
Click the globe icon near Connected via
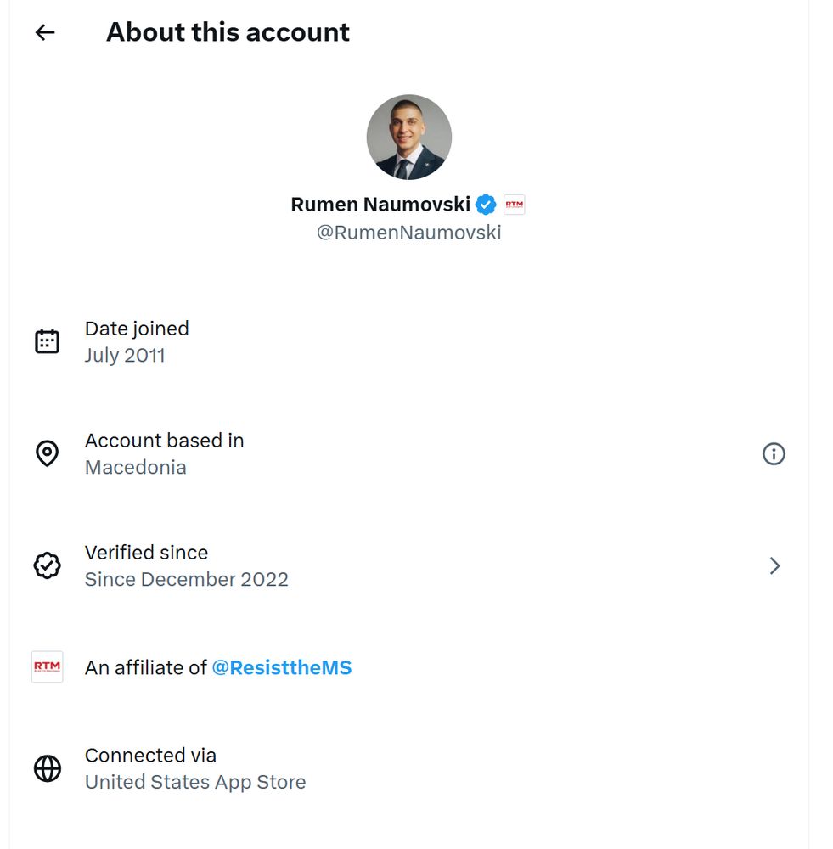[47, 768]
